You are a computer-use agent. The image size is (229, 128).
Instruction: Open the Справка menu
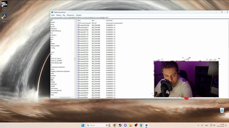click(78, 15)
